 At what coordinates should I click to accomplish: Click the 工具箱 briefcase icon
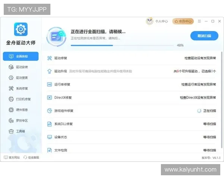tap(11, 131)
